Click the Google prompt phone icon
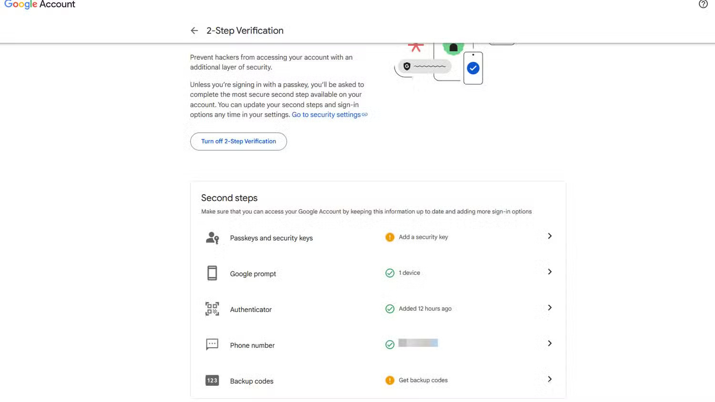The height and width of the screenshot is (402, 715). pos(212,273)
